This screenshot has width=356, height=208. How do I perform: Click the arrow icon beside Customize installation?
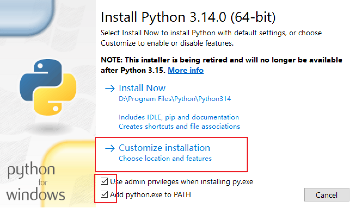click(x=110, y=148)
